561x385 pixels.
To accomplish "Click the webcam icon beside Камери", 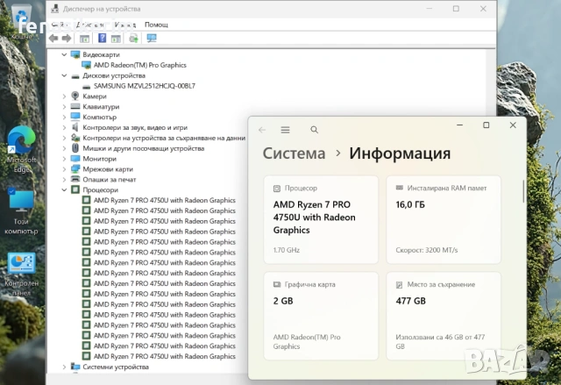I will pyautogui.click(x=75, y=96).
